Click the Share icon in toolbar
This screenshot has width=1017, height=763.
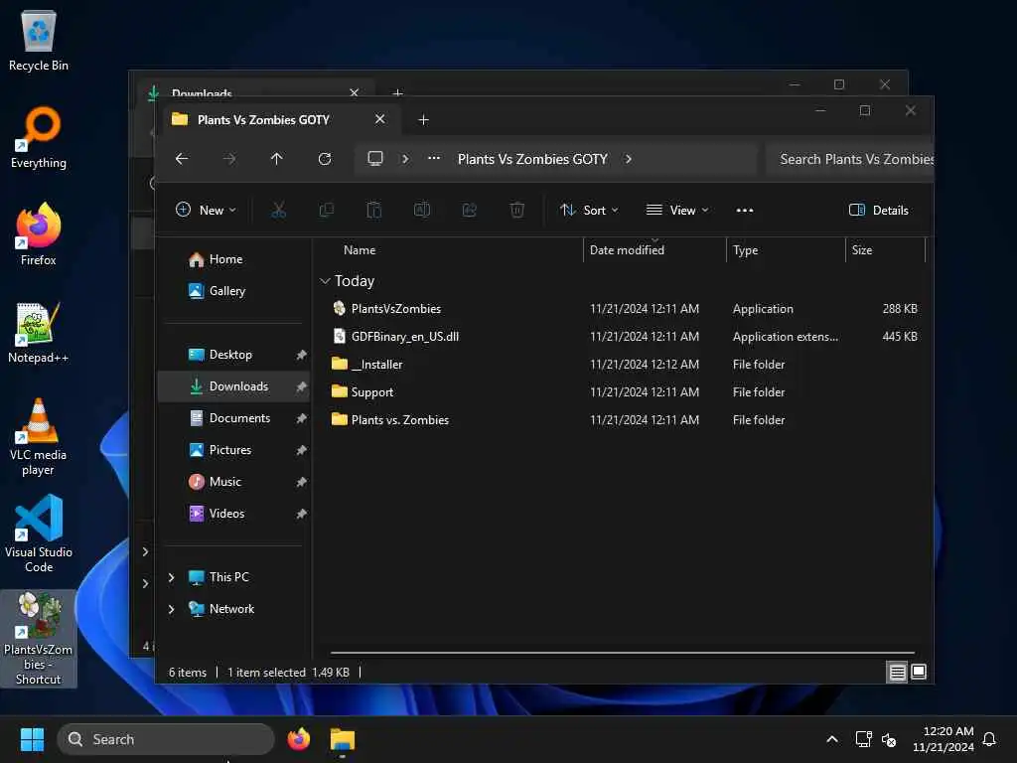(x=470, y=210)
